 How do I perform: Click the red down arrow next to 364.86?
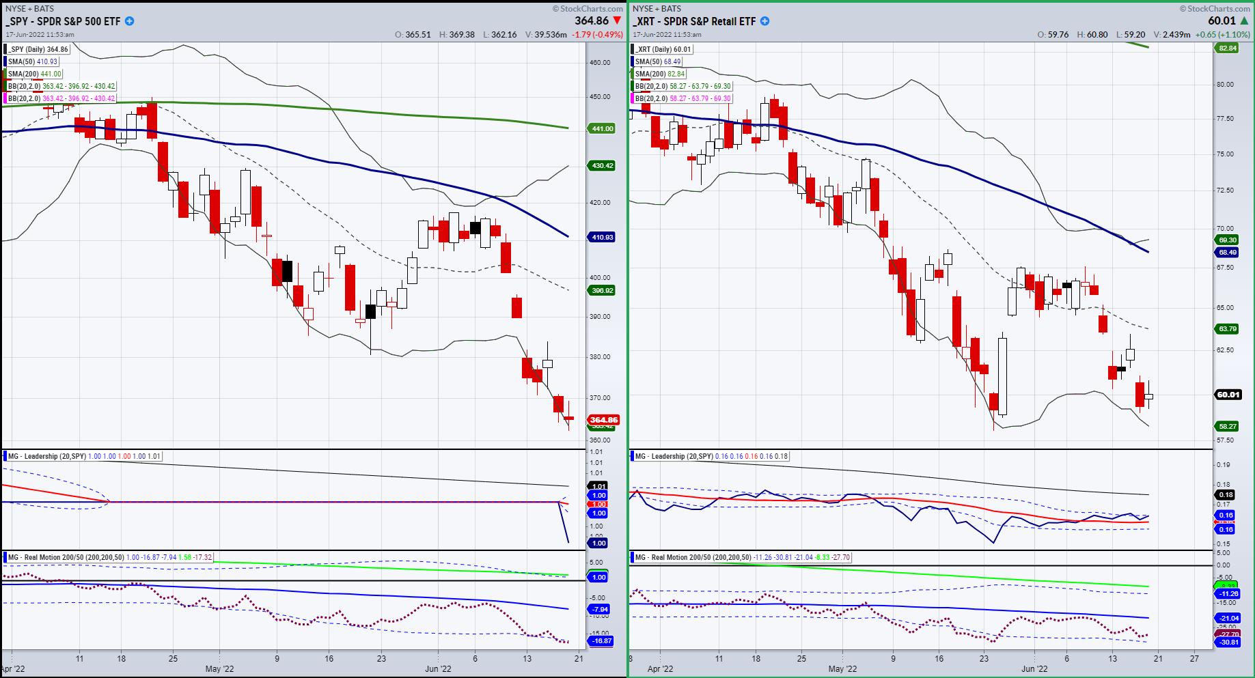[618, 21]
